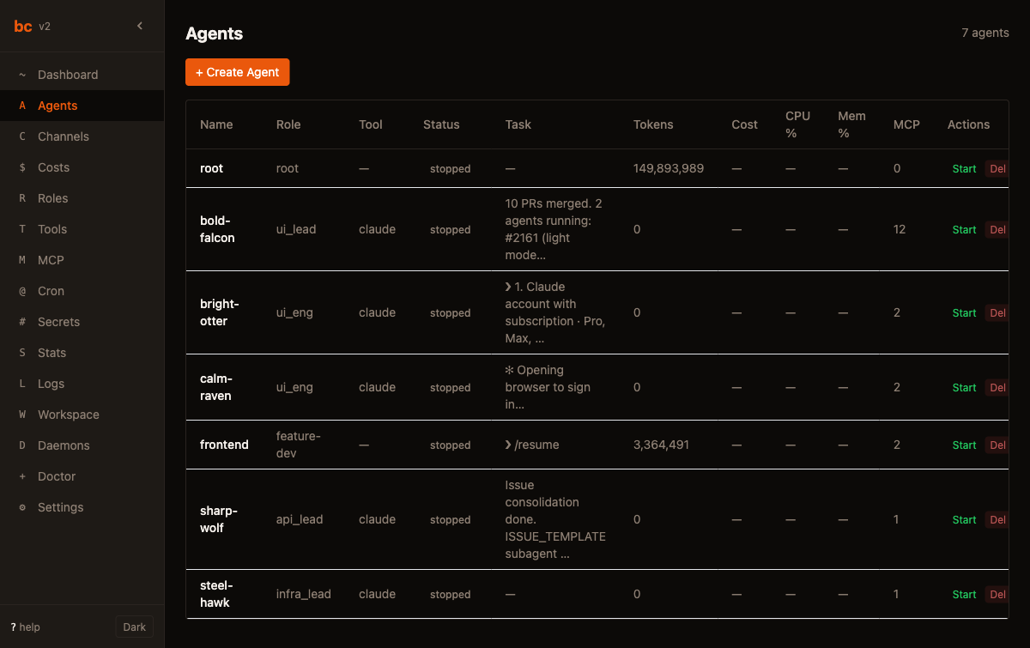Click the Name column header

[216, 124]
